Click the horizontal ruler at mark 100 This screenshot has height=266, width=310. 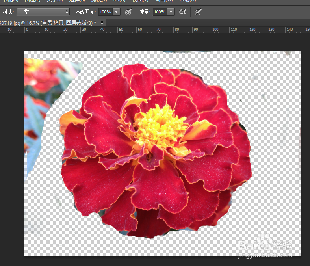(x=215, y=30)
